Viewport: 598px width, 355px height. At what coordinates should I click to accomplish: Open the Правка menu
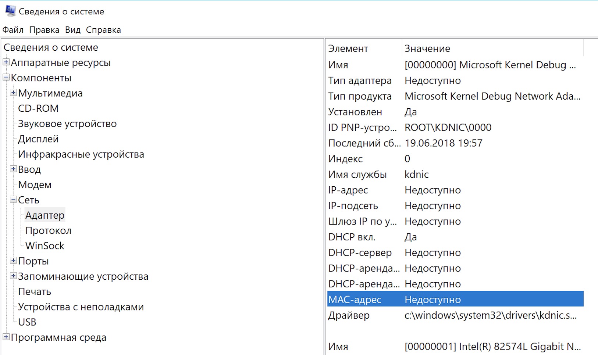coord(44,30)
